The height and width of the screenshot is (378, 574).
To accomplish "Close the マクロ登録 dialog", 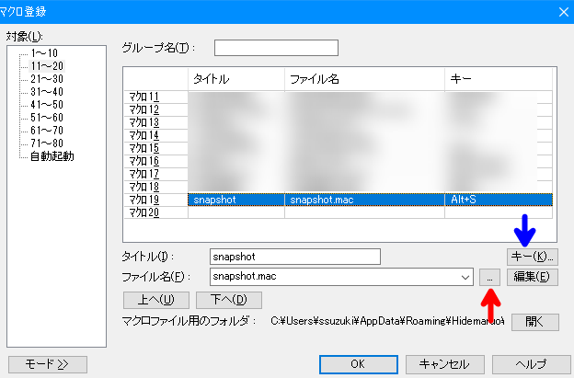I will point(564,12).
